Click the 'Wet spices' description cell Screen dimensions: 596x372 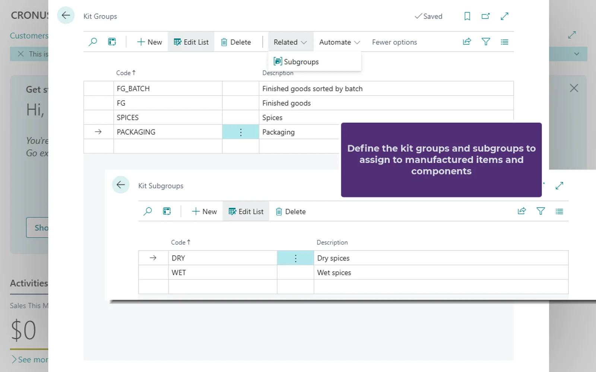tap(441, 272)
